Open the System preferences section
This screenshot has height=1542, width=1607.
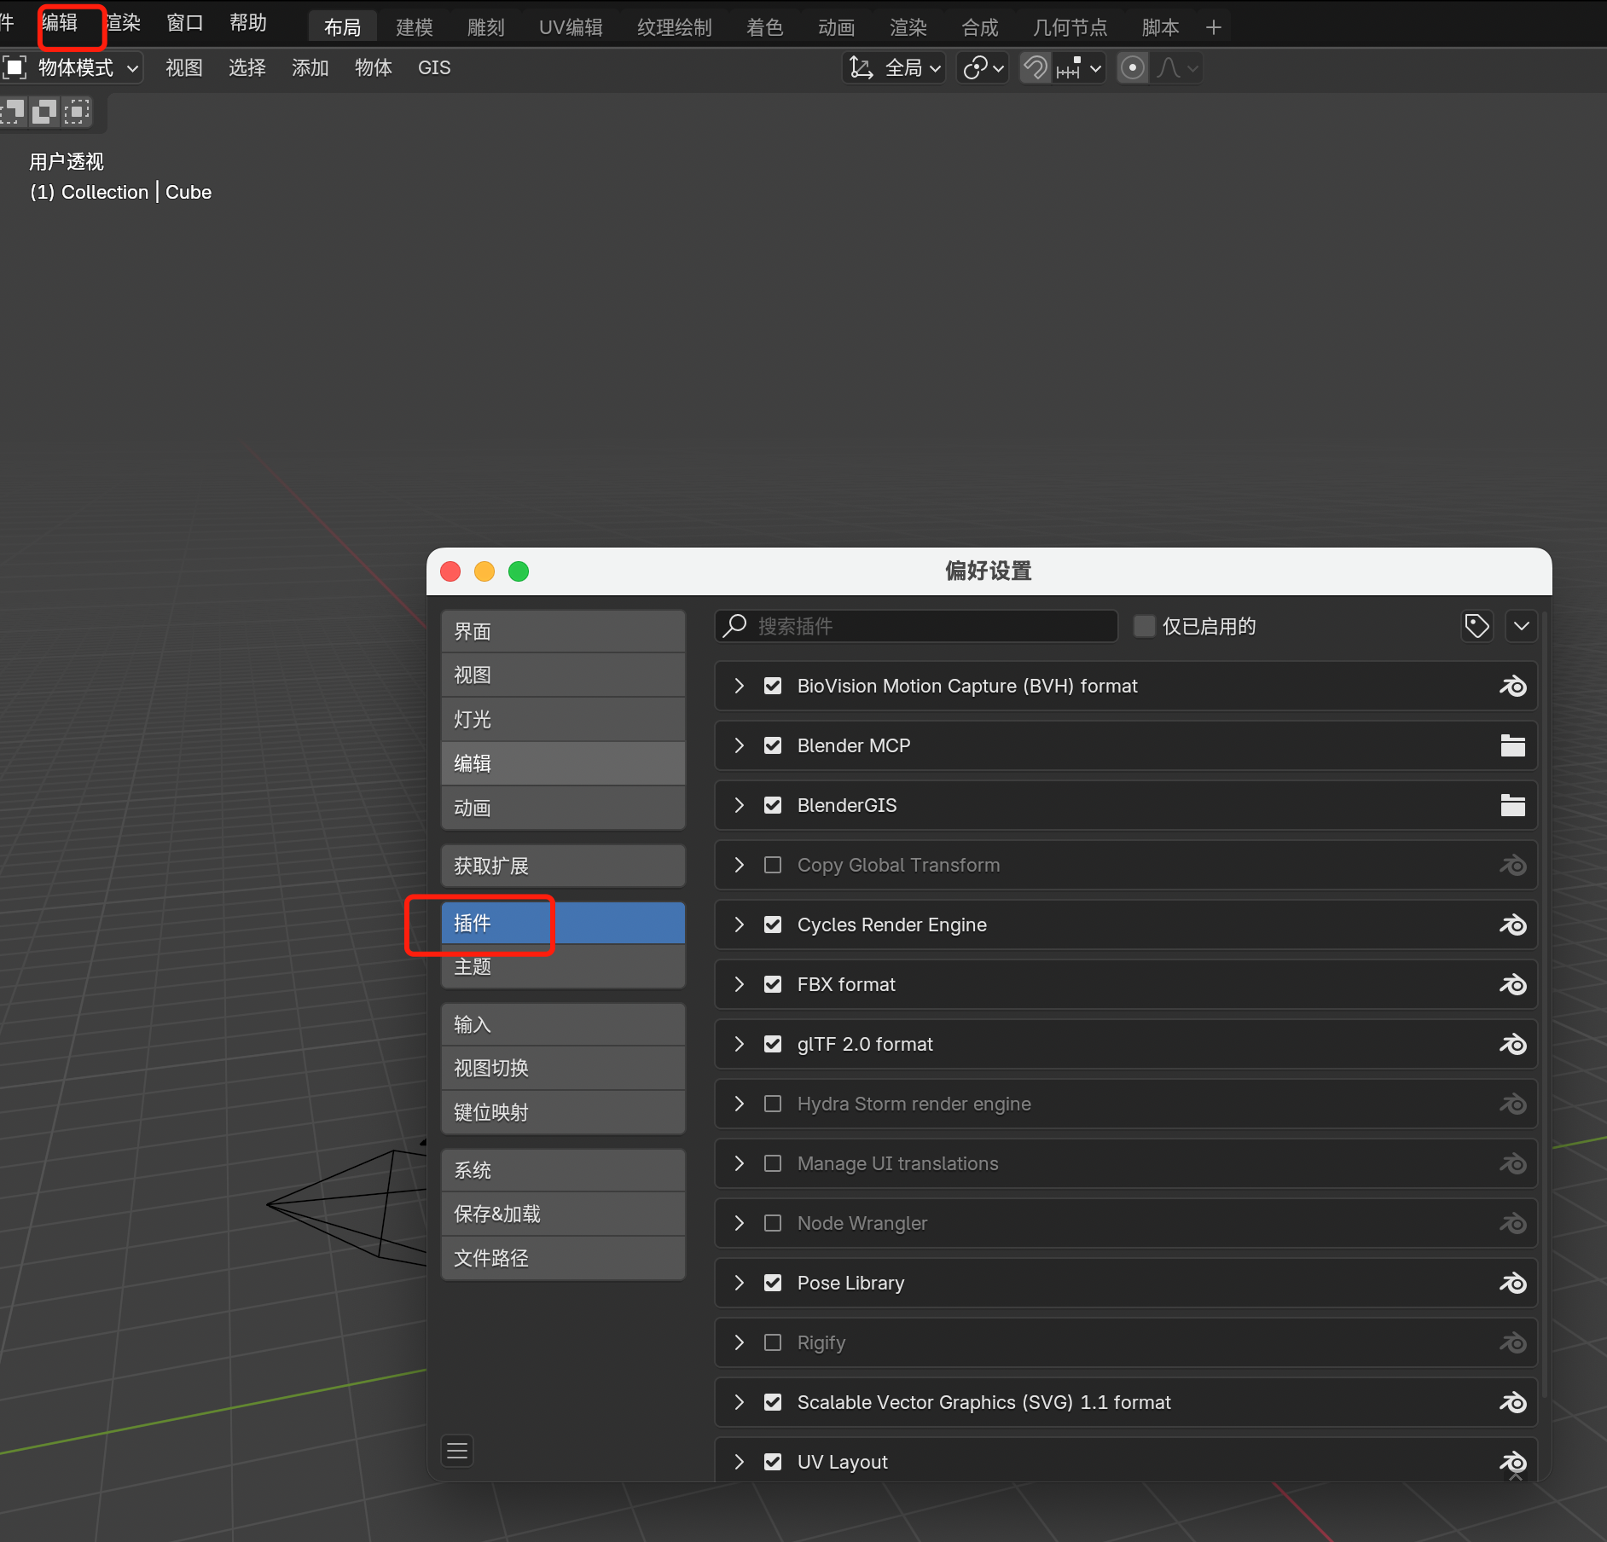pyautogui.click(x=563, y=1170)
